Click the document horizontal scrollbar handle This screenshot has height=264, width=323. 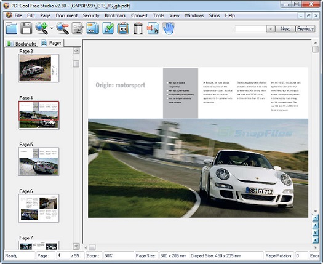click(x=92, y=247)
